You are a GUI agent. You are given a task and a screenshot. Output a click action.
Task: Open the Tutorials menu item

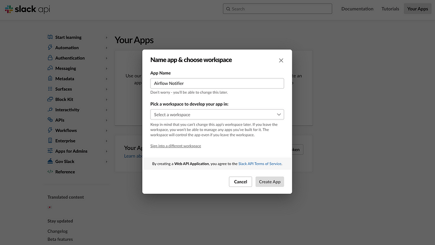390,9
